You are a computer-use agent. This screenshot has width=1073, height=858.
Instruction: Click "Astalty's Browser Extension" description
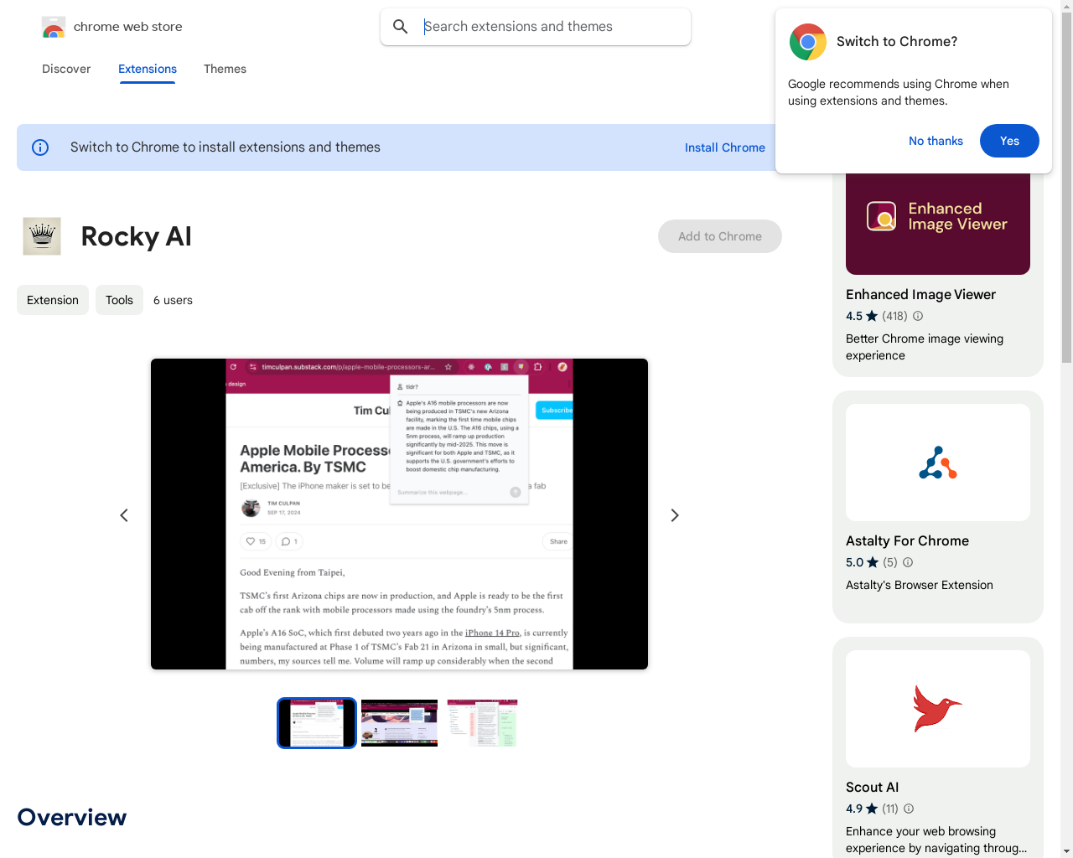click(x=920, y=585)
